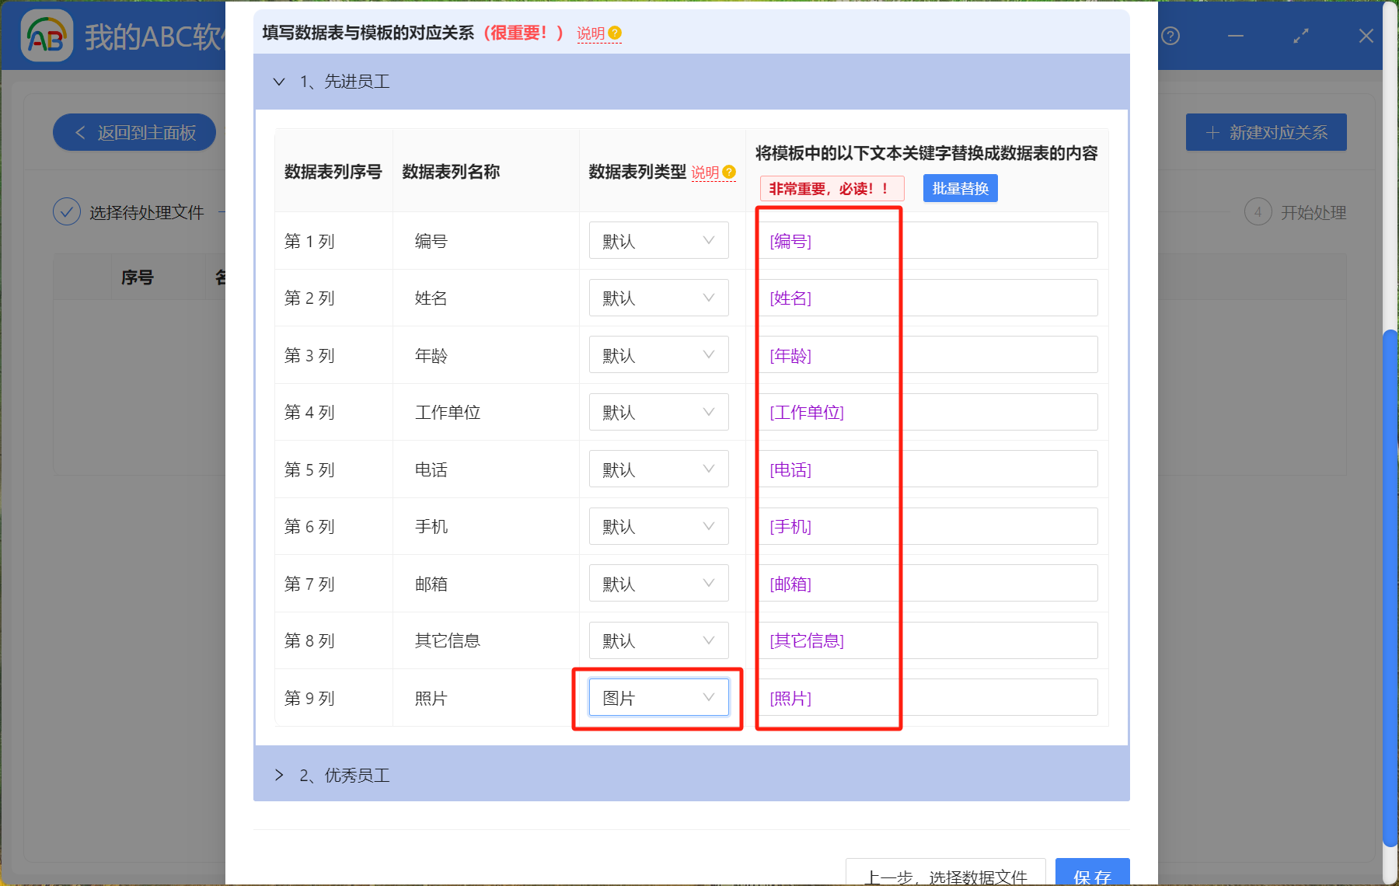Expand the 2、优秀员工 section
1399x886 pixels.
[x=279, y=775]
